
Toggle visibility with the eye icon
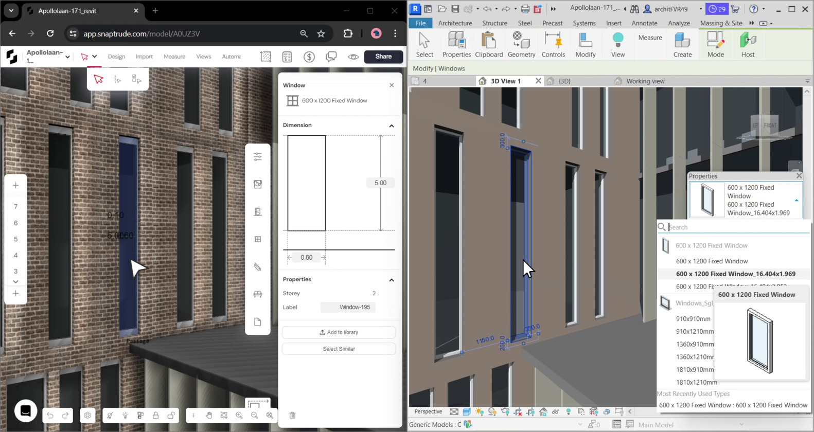click(353, 57)
